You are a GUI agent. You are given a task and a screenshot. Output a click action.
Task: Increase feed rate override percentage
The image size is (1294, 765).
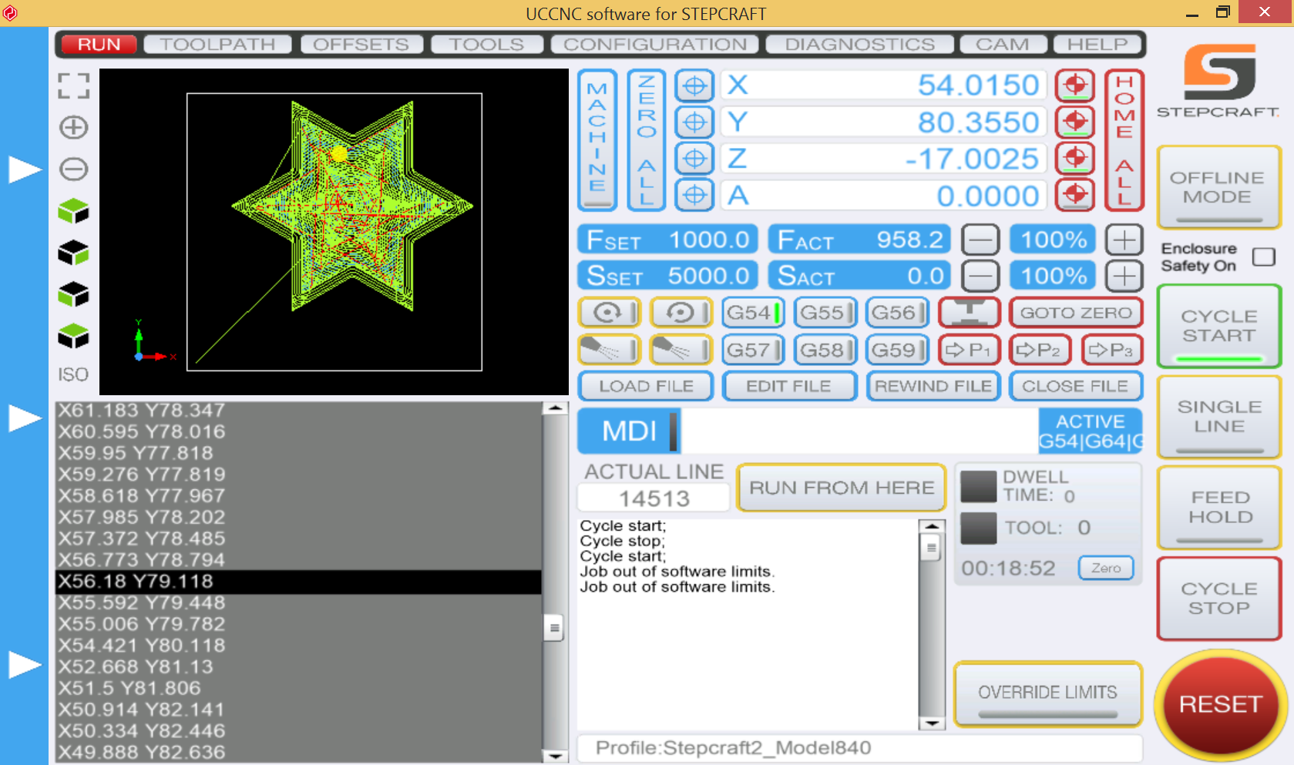click(1124, 240)
